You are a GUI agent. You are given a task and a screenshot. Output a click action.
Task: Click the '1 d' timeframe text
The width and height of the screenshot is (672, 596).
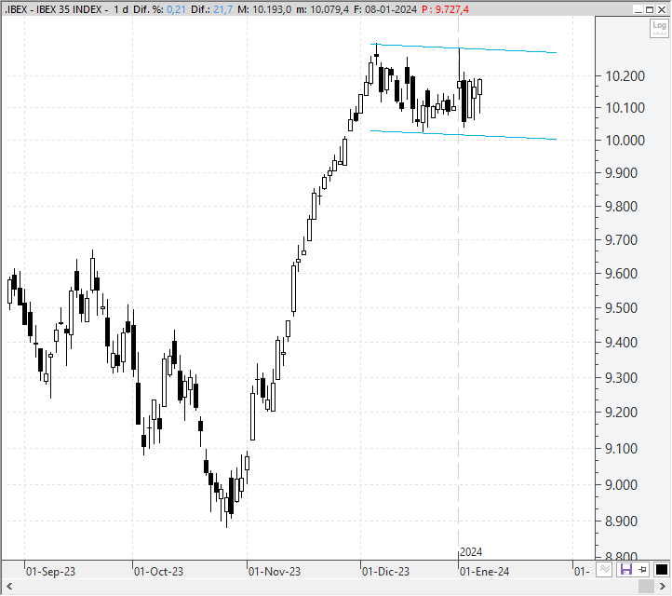tap(121, 9)
